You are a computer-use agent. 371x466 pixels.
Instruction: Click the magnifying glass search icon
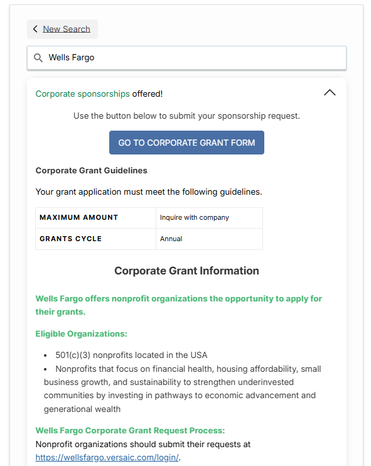[38, 58]
